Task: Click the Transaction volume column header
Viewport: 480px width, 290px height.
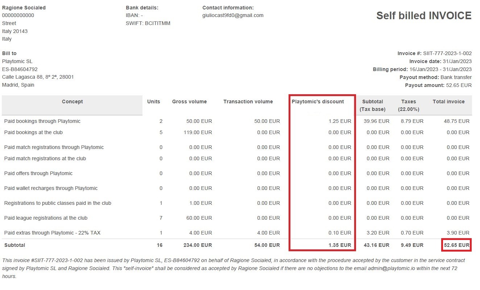Action: (x=248, y=101)
